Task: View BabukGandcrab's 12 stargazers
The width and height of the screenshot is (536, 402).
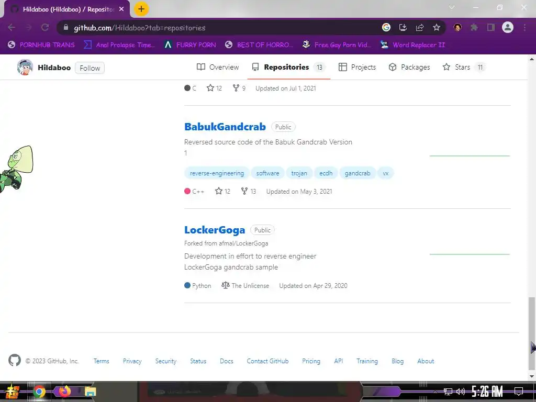Action: [222, 192]
